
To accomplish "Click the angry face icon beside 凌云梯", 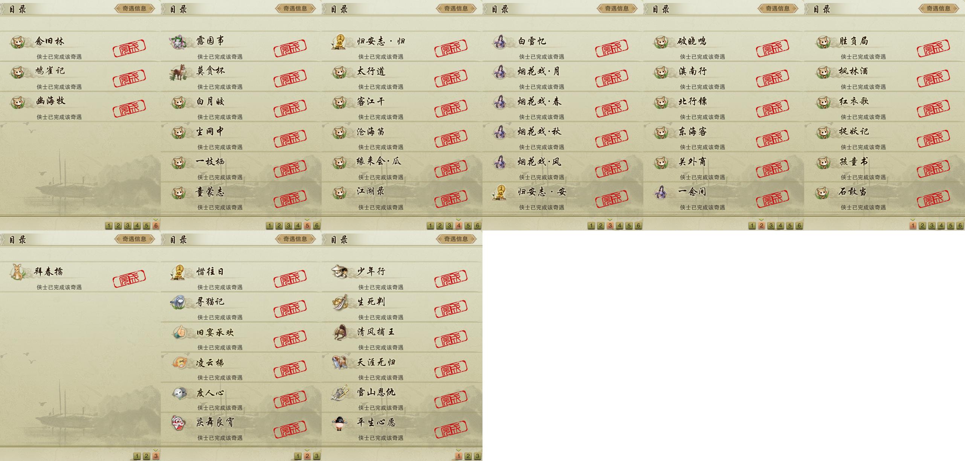I will click(179, 362).
